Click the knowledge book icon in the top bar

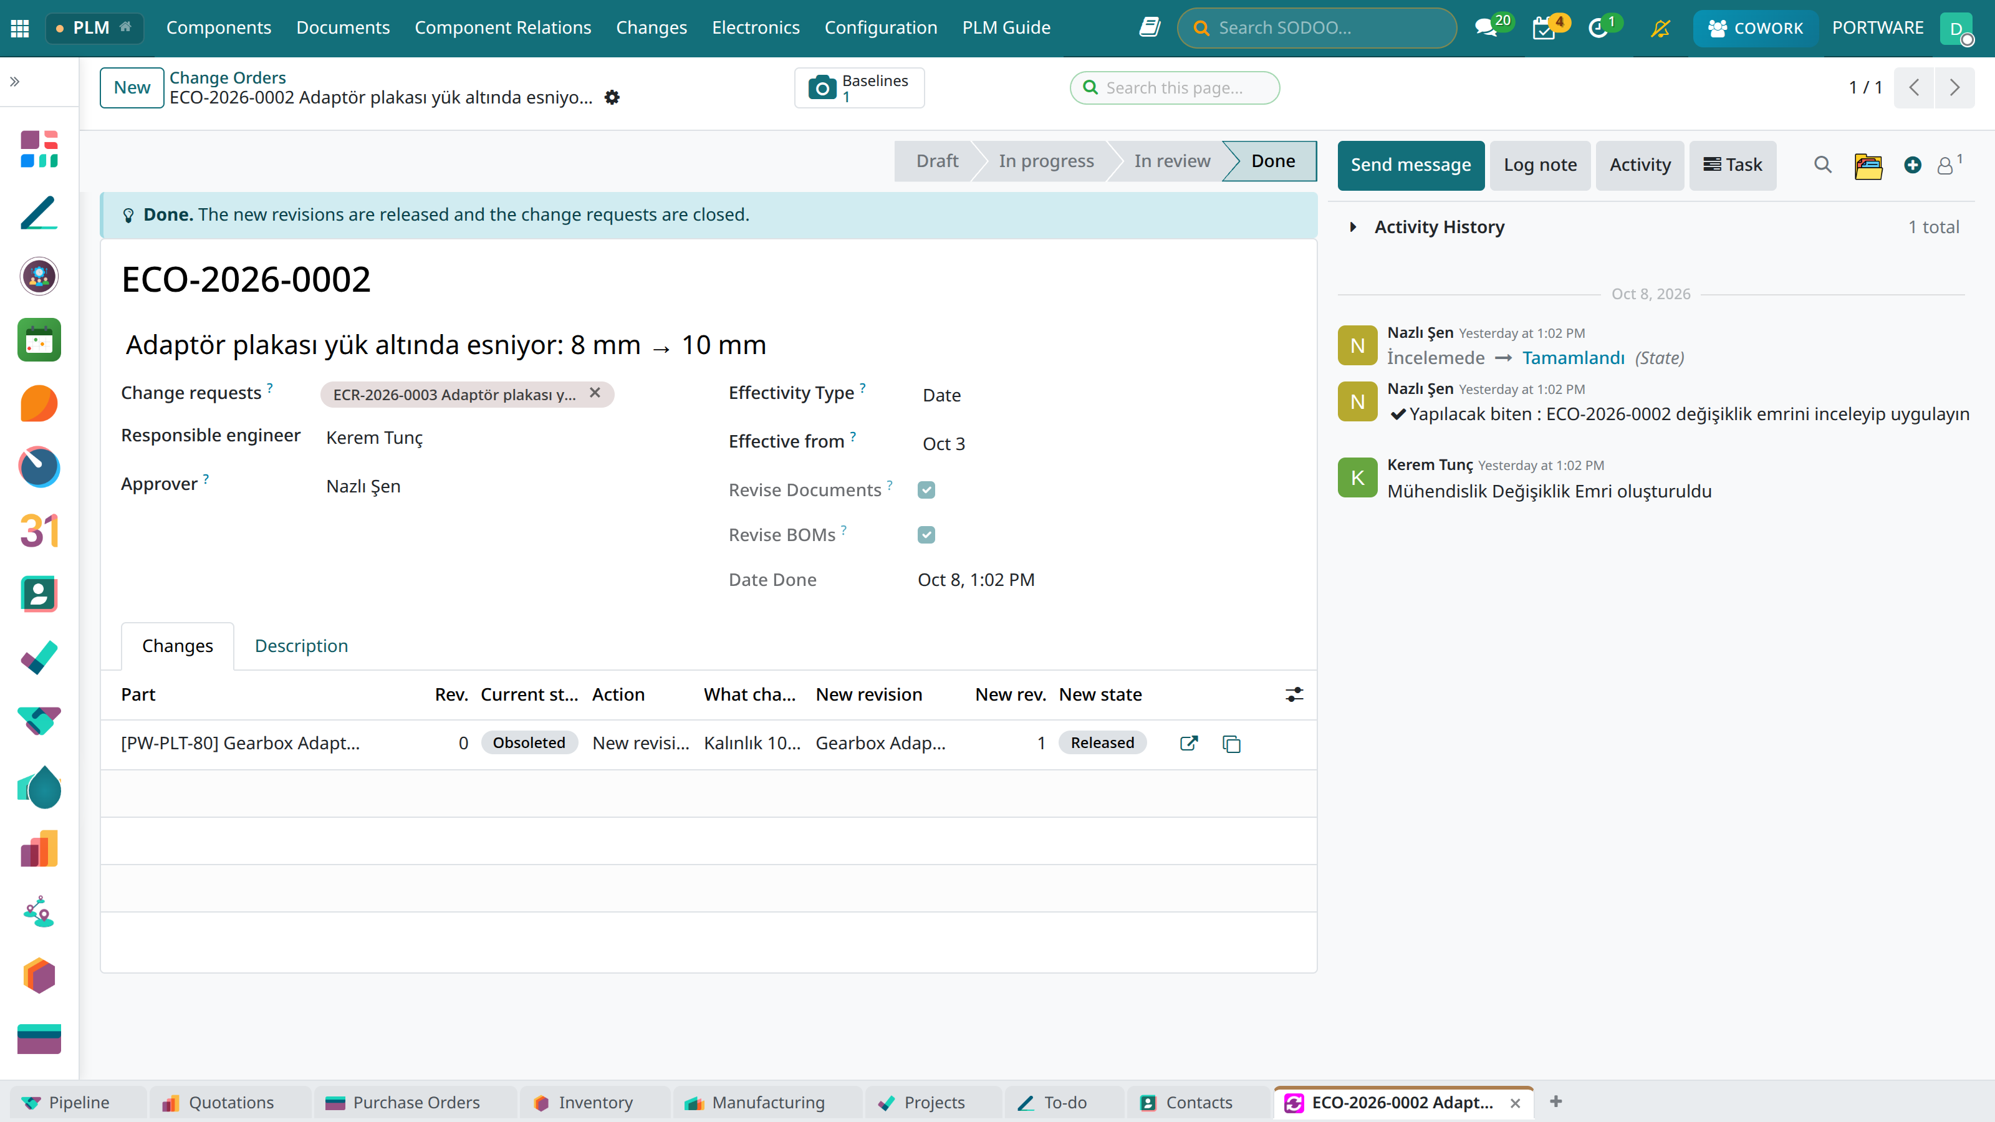tap(1149, 28)
